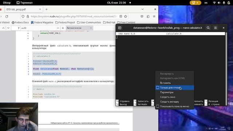This screenshot has height=131, width=233.
Task: Bookmark this page with star icon
Action: click(126, 16)
